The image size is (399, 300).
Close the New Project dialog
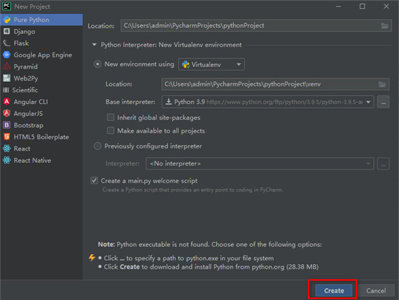click(x=386, y=7)
